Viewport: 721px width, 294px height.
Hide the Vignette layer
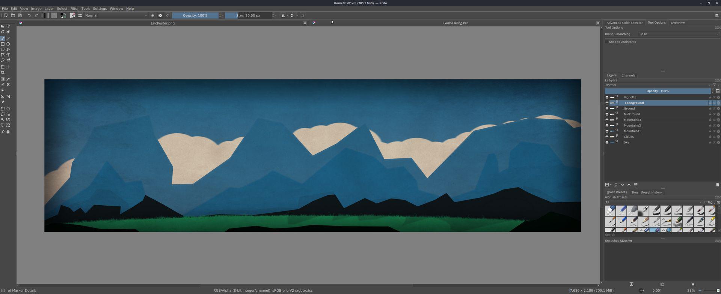[607, 97]
